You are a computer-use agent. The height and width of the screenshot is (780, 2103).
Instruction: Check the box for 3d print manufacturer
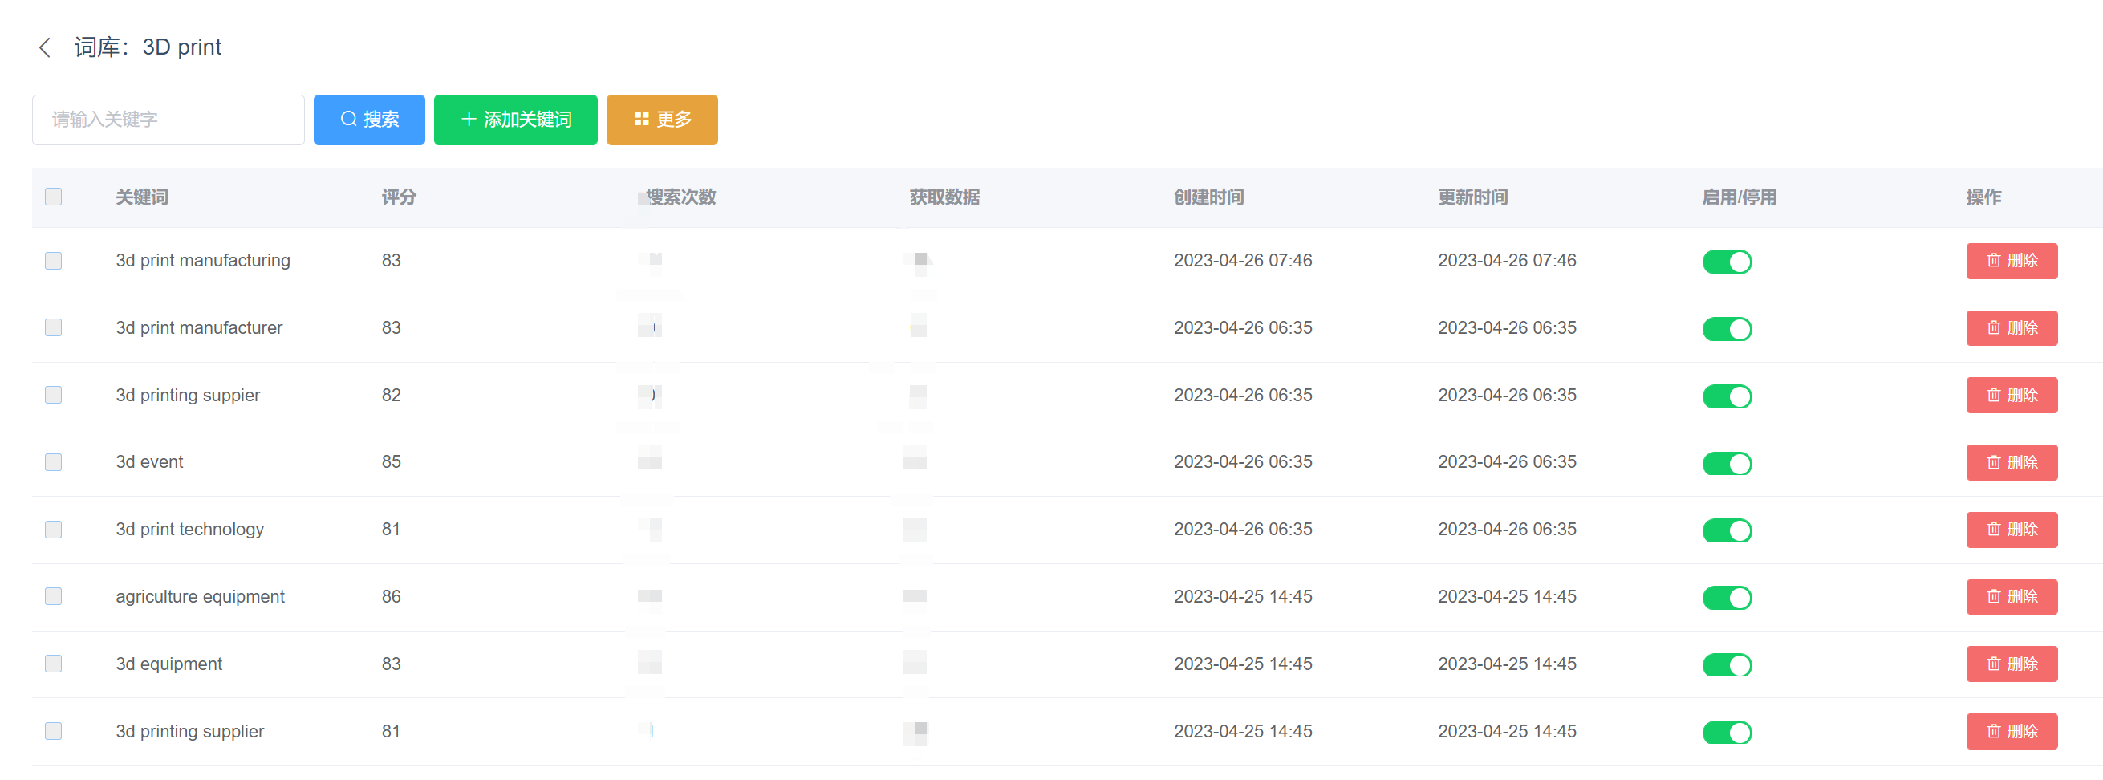53,327
